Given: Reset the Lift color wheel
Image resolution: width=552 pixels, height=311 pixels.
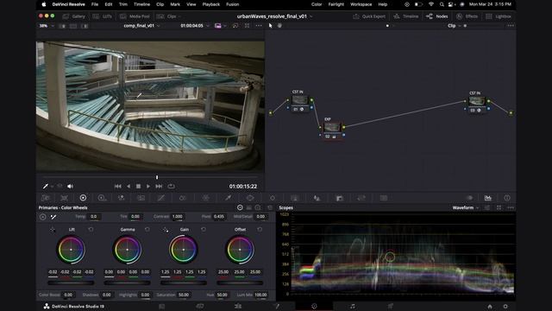Looking at the screenshot, I should pyautogui.click(x=91, y=230).
